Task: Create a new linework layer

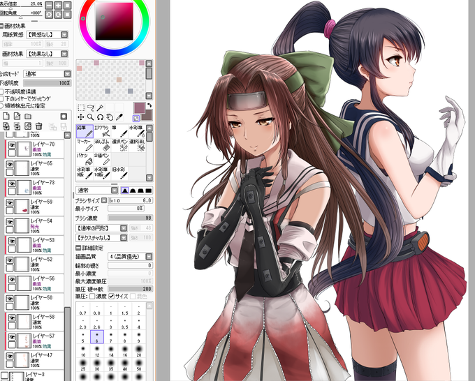Action: [x=17, y=117]
